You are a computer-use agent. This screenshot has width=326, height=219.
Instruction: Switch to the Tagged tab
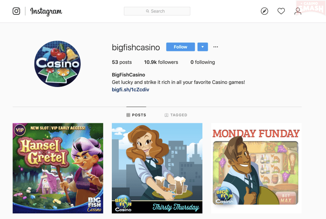(176, 115)
